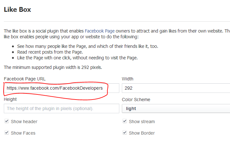230x141 pixels.
Task: Click the 'Like Box' page heading
Action: click(x=18, y=10)
